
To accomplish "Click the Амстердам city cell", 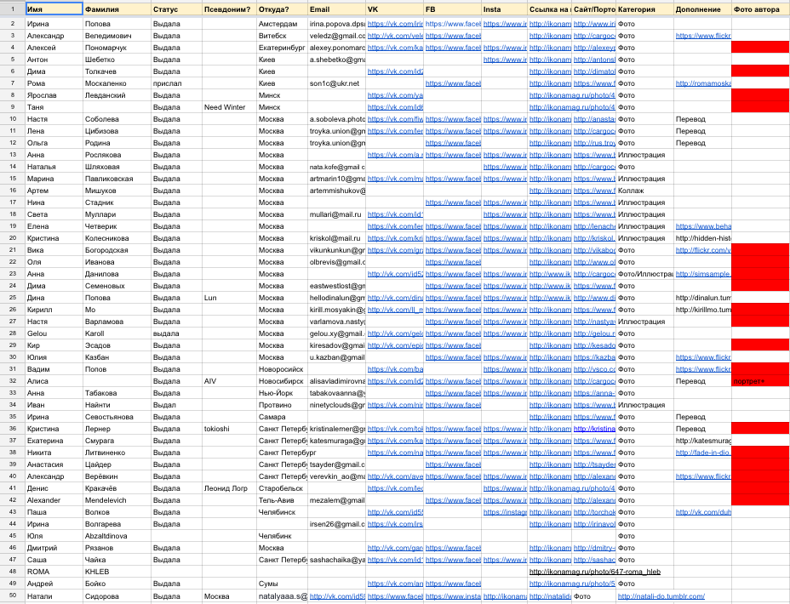I will click(x=282, y=24).
